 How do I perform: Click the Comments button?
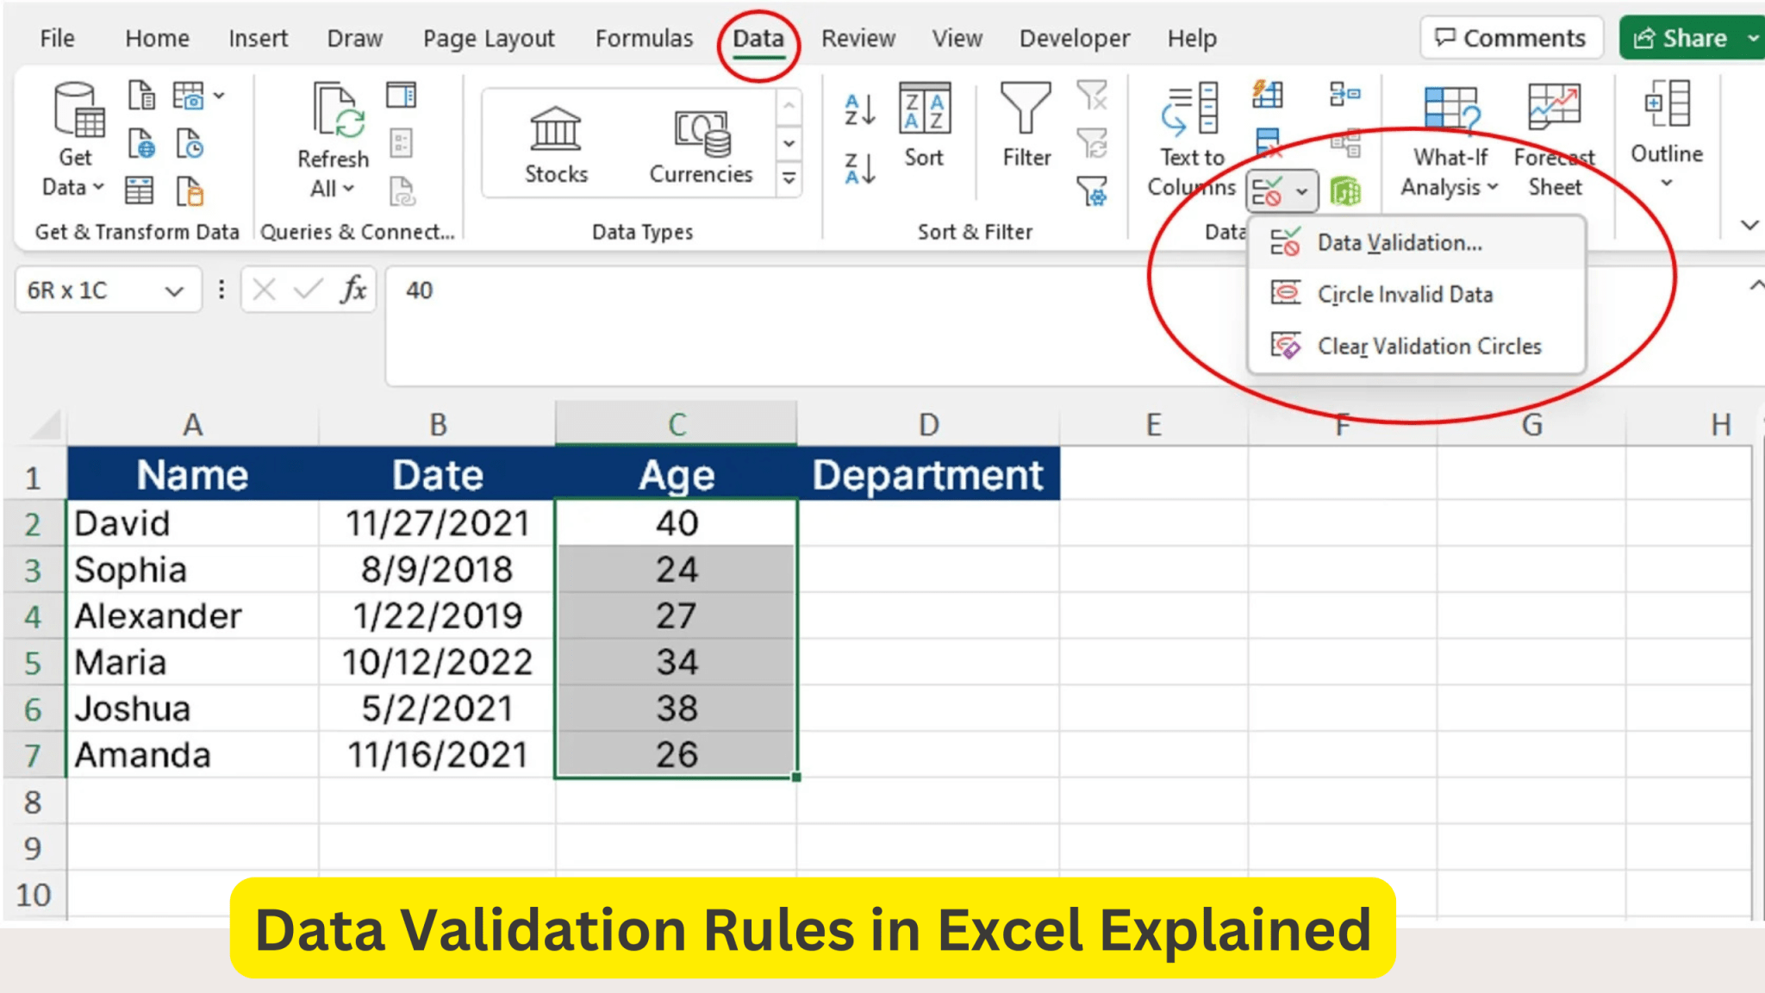pyautogui.click(x=1511, y=39)
